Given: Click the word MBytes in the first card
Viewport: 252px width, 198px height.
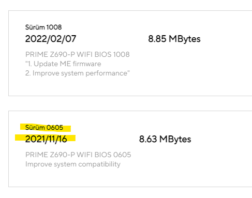Looking at the screenshot, I should 185,39.
